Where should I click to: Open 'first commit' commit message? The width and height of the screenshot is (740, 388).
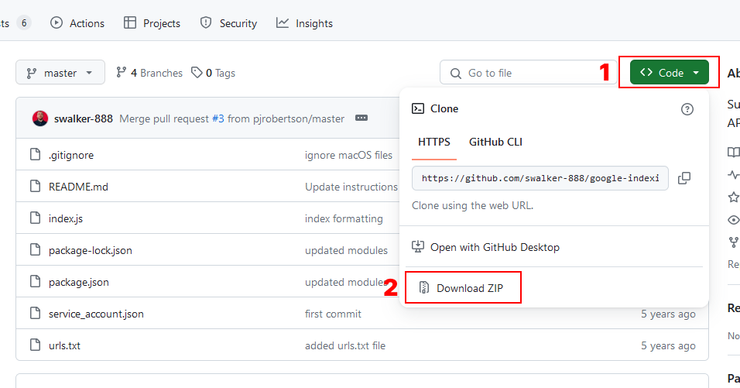point(333,314)
